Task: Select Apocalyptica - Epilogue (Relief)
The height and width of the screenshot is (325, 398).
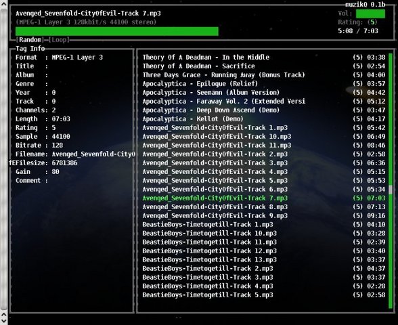Action: [264, 84]
